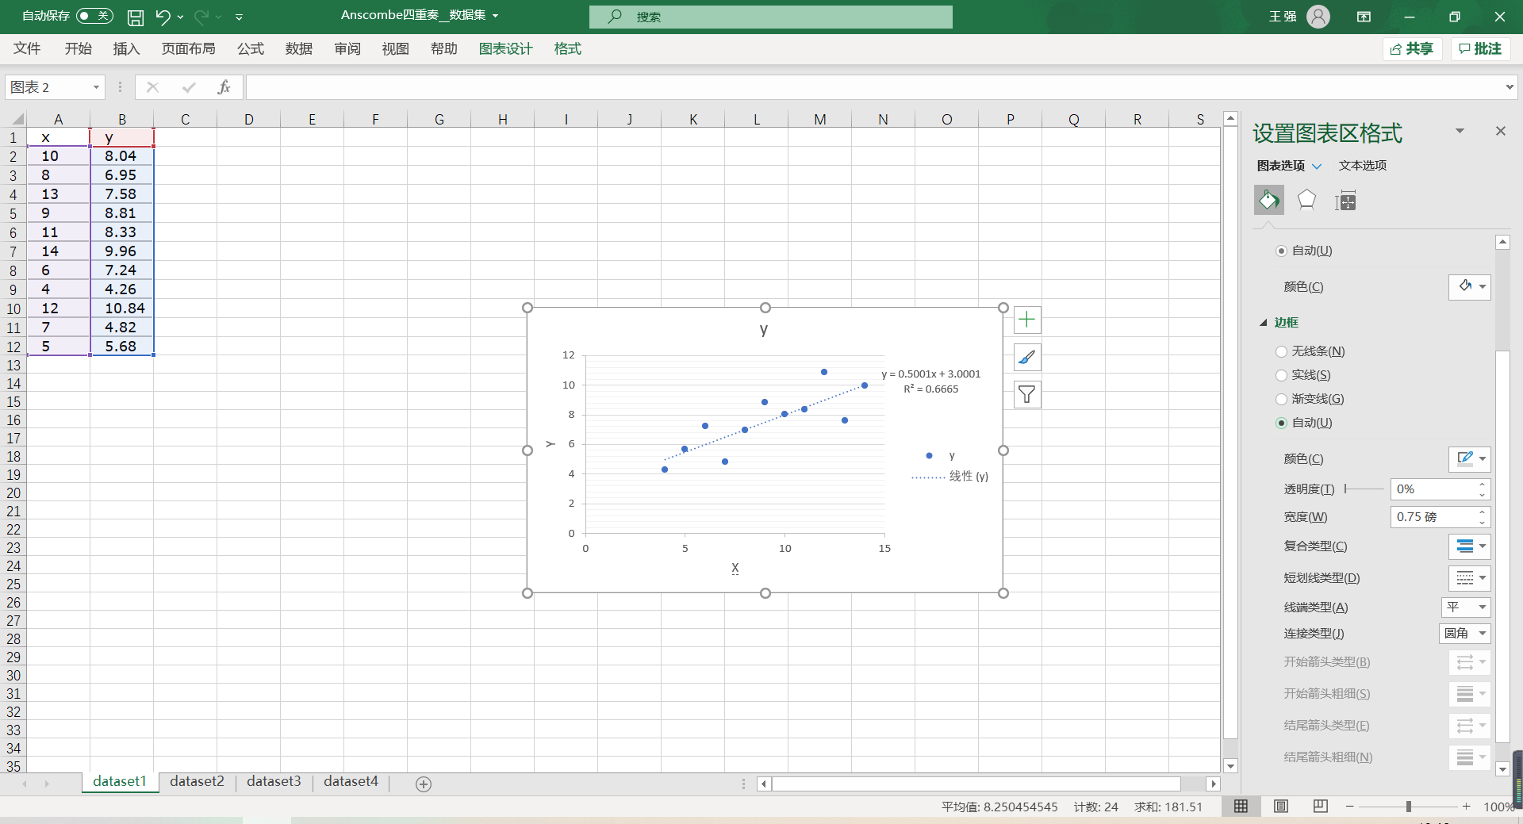Open the 连接类型 dropdown
This screenshot has width=1523, height=824.
pyautogui.click(x=1465, y=634)
